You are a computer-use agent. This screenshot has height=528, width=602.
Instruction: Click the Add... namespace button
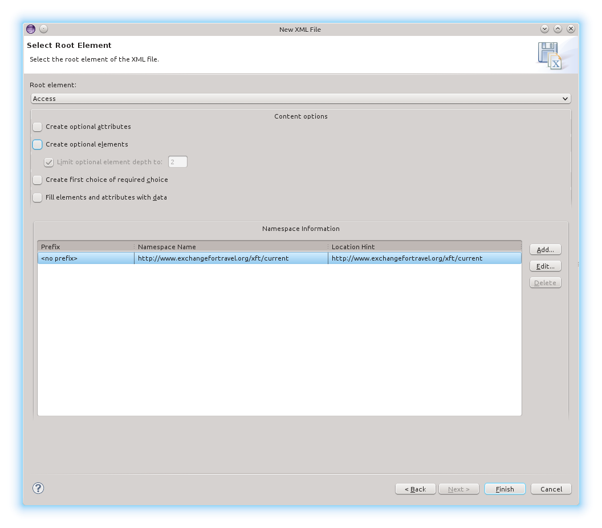pos(545,250)
